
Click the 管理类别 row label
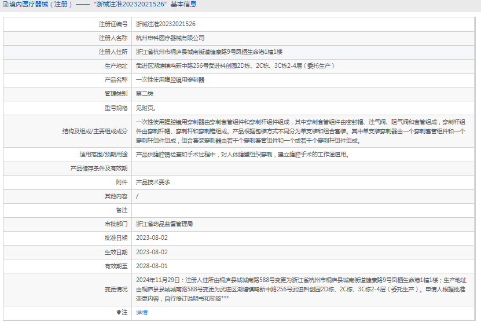pos(116,94)
